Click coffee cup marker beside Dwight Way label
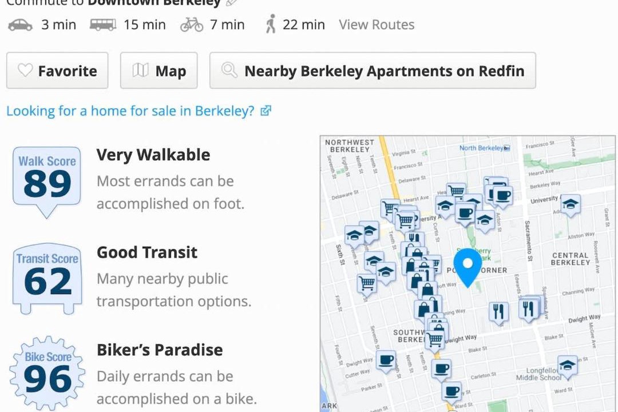618x412 pixels. (386, 360)
